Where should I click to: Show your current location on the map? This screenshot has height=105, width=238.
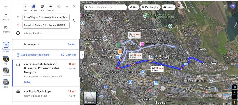click(x=235, y=87)
